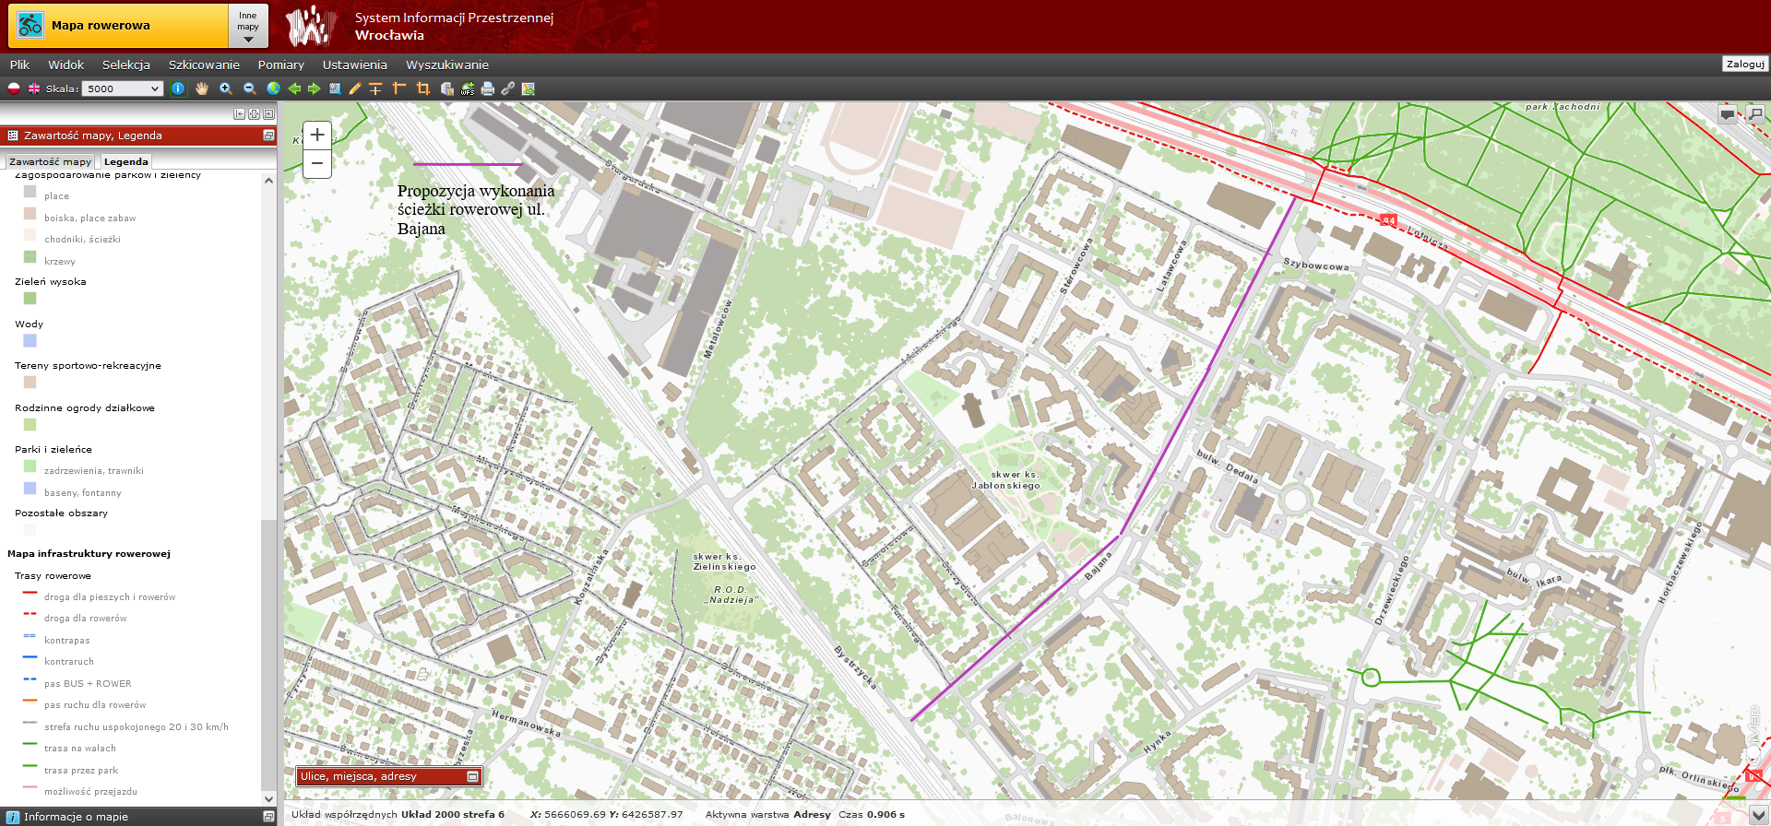
Task: Copy map link with chain icon
Action: point(508,88)
